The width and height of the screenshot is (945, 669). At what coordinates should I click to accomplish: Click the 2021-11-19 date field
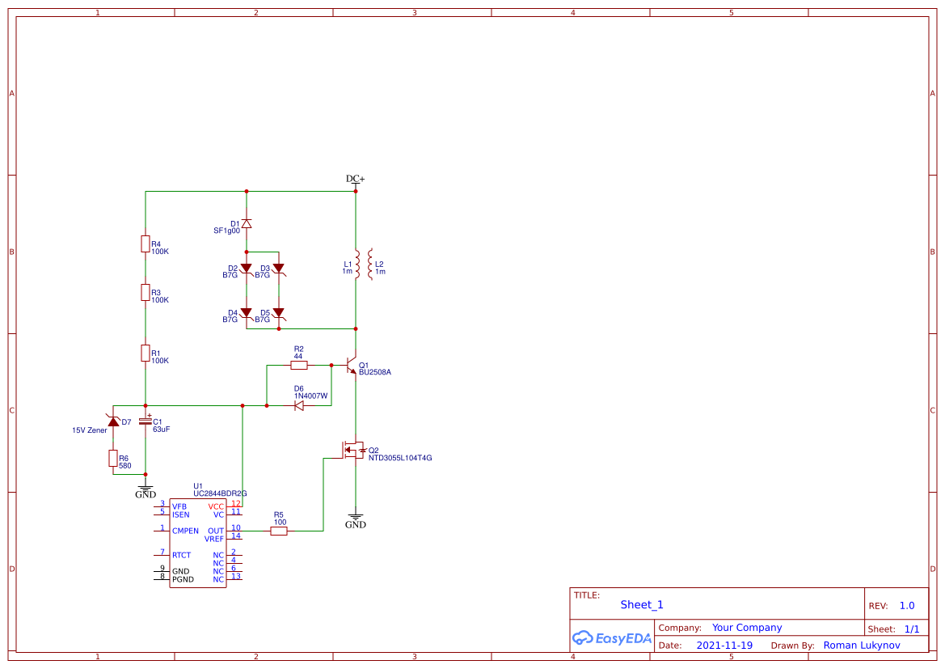(x=726, y=645)
